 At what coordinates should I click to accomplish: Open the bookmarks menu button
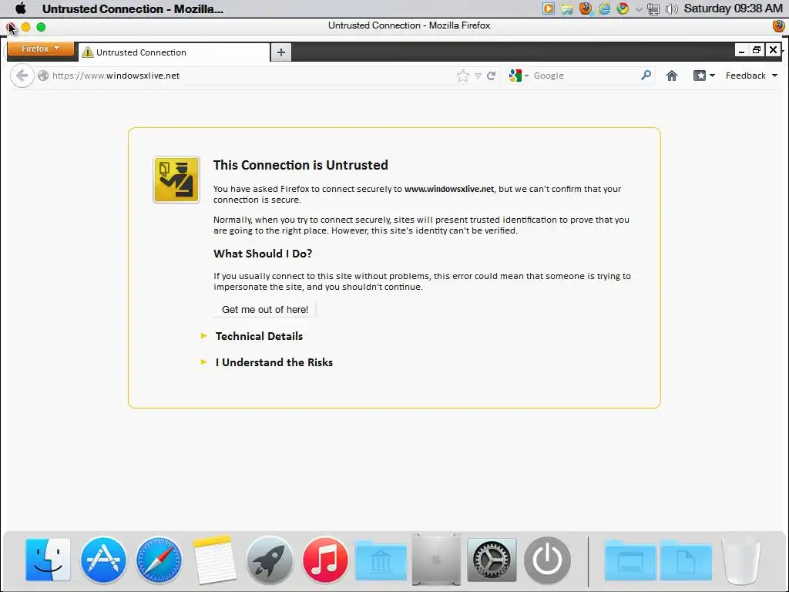[704, 76]
